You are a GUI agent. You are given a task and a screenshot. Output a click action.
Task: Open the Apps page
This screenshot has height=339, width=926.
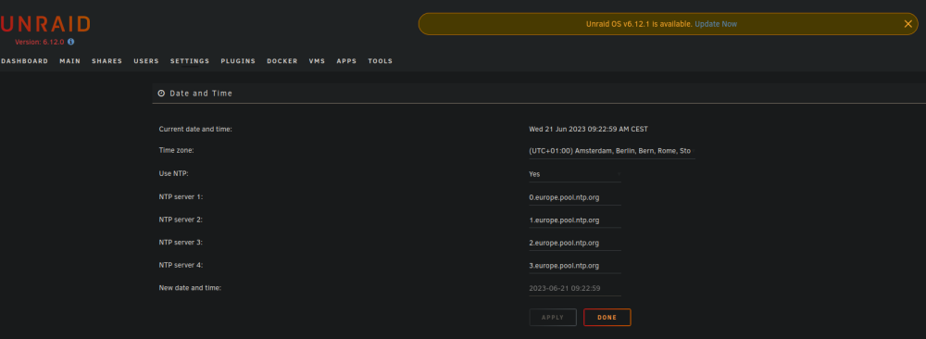(x=346, y=61)
